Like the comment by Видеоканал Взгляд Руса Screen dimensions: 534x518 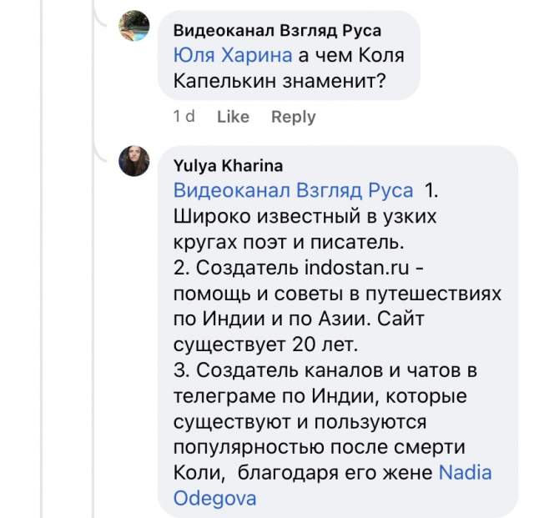click(233, 117)
